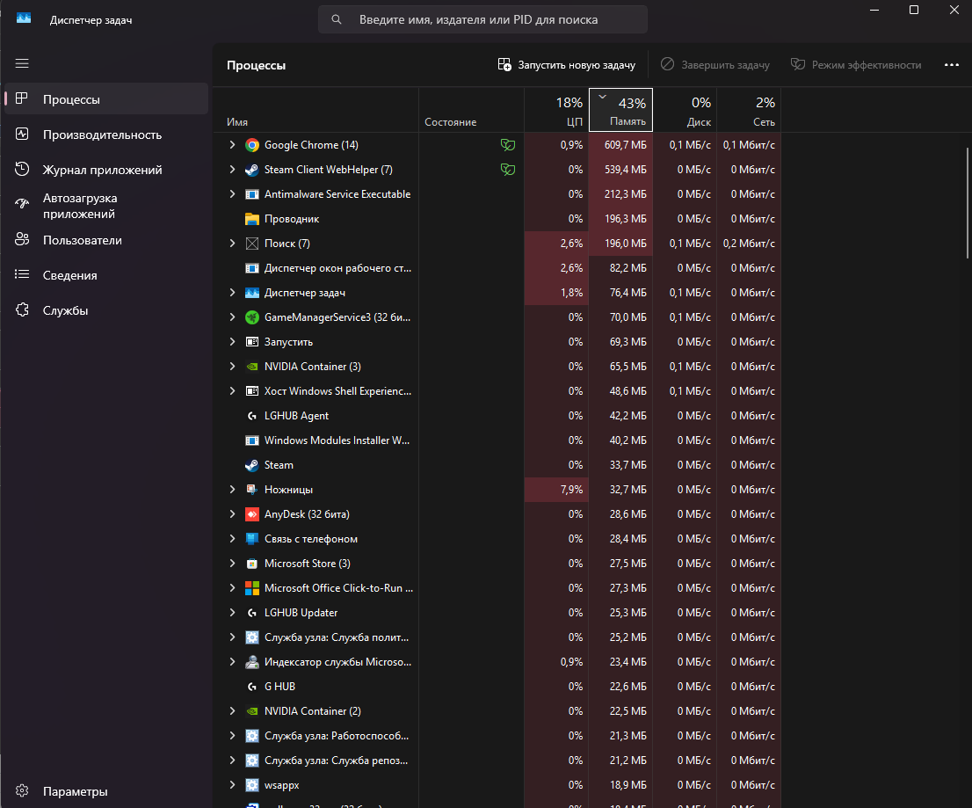This screenshot has height=808, width=972.
Task: Expand the wsappx process row
Action: click(x=233, y=785)
